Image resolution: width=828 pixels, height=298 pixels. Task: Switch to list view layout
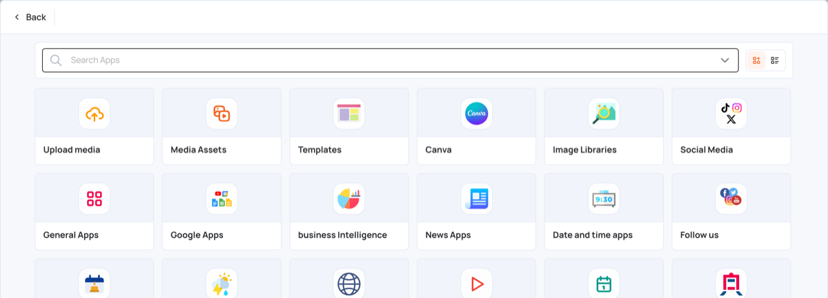tap(775, 61)
